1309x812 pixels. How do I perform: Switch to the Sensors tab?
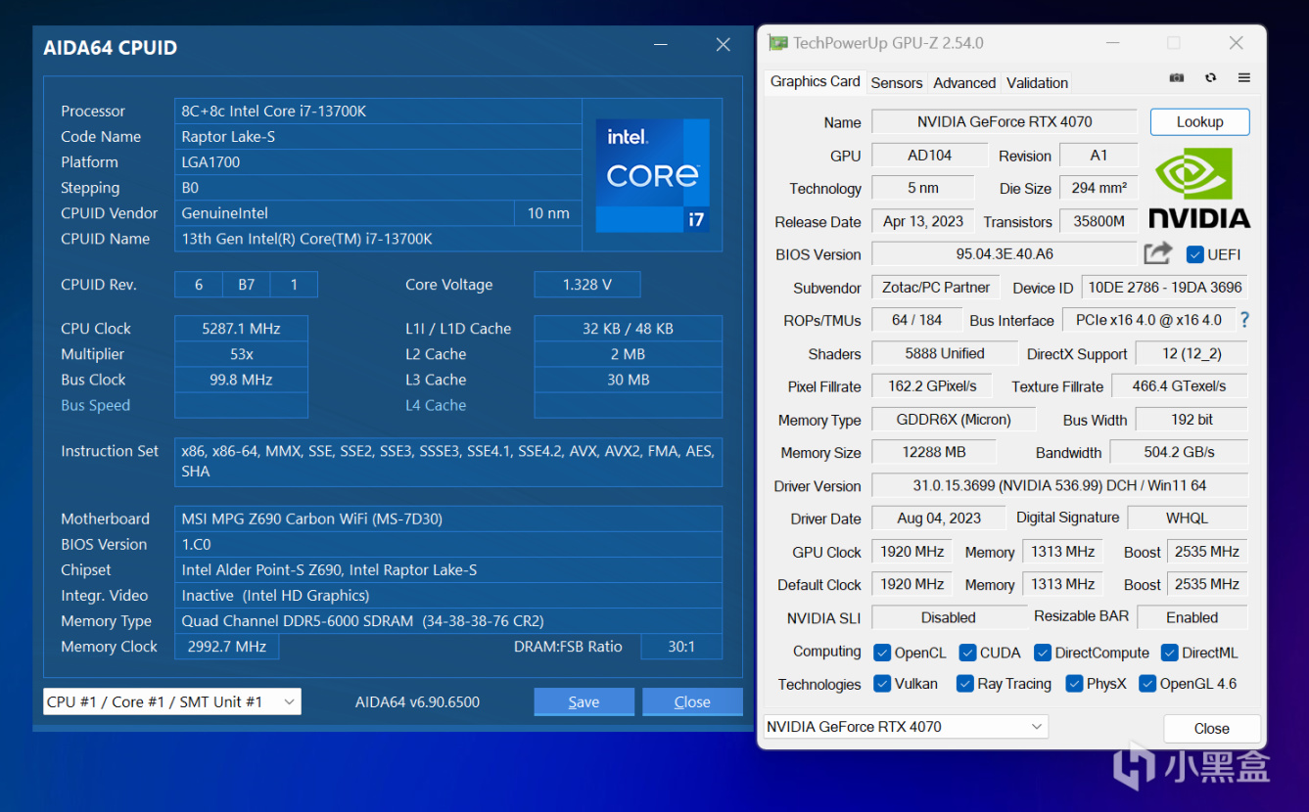click(x=896, y=83)
